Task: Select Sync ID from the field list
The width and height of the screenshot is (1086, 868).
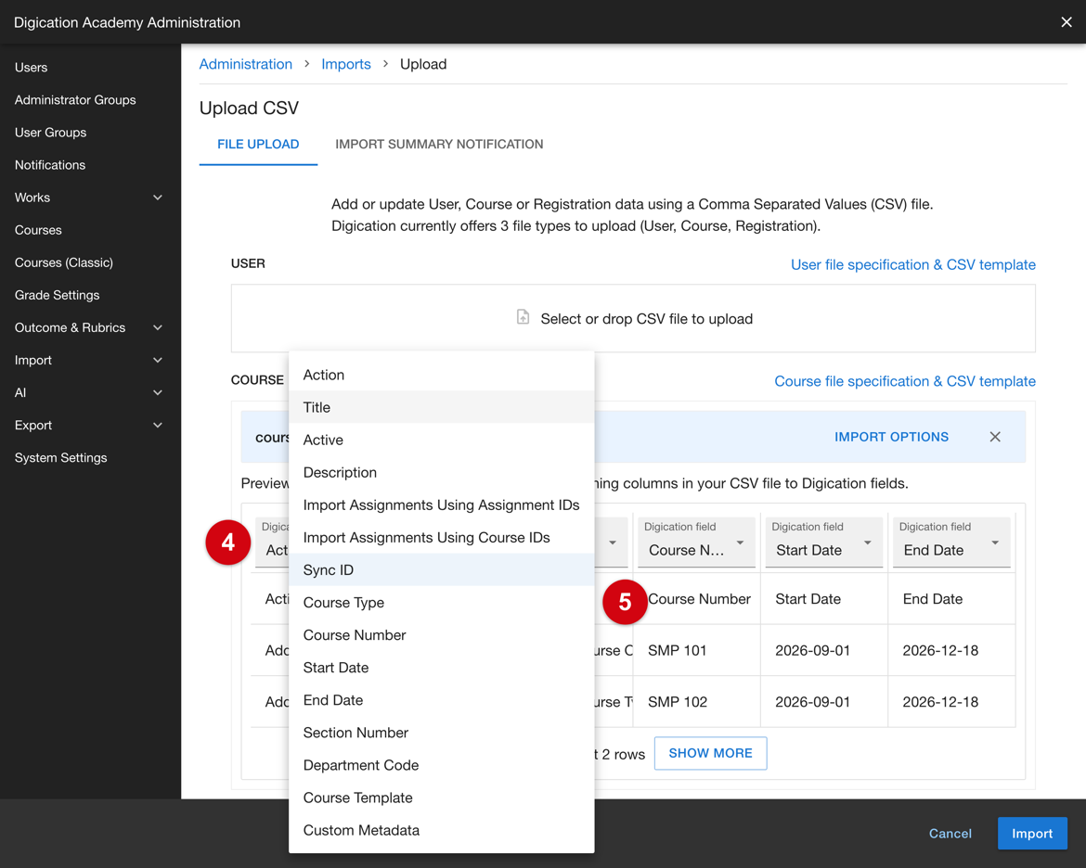Action: [441, 569]
